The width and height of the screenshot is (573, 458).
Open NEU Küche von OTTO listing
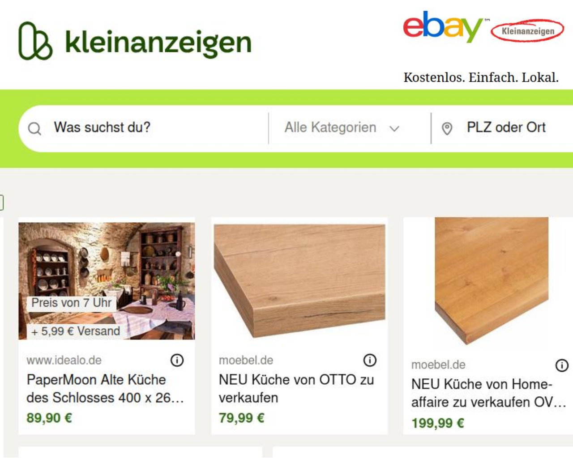coord(296,388)
